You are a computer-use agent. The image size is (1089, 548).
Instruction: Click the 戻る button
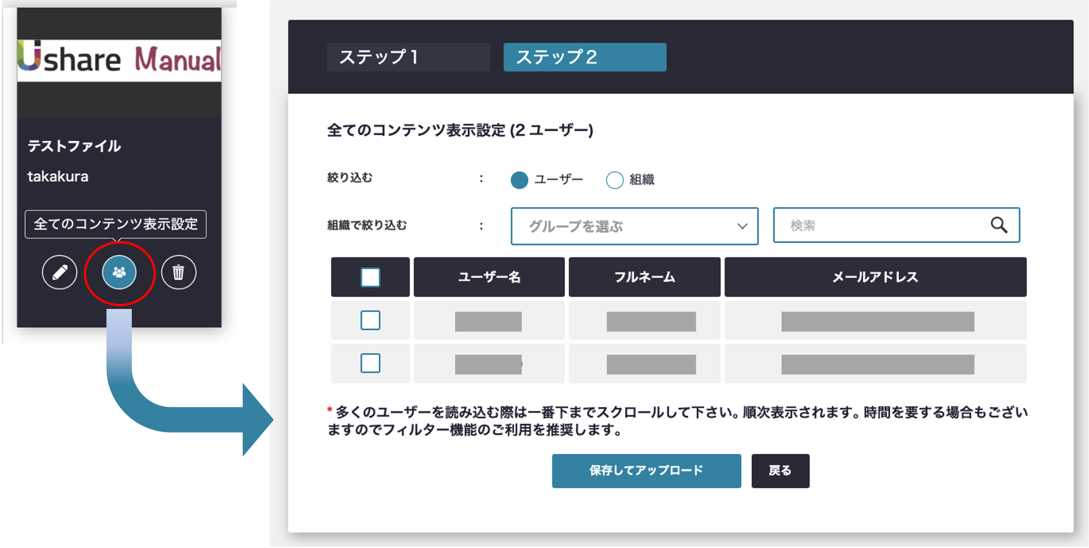(780, 470)
